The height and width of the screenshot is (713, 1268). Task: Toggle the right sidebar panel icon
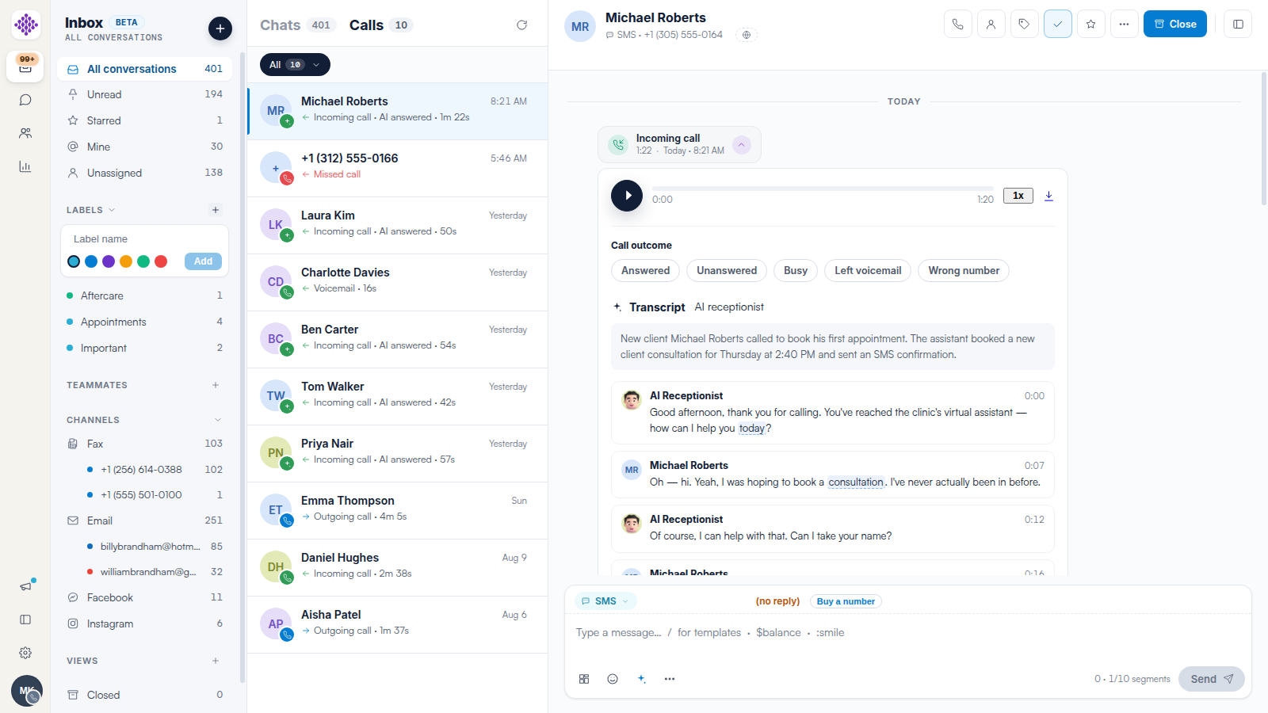pyautogui.click(x=1238, y=24)
